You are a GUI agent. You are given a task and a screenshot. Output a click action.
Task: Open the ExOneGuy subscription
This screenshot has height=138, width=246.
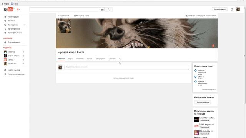click(x=11, y=52)
